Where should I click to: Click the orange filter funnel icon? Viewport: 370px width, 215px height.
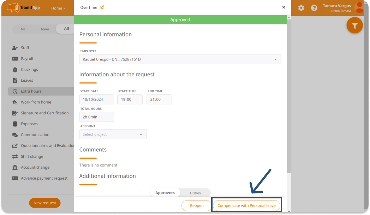(354, 26)
